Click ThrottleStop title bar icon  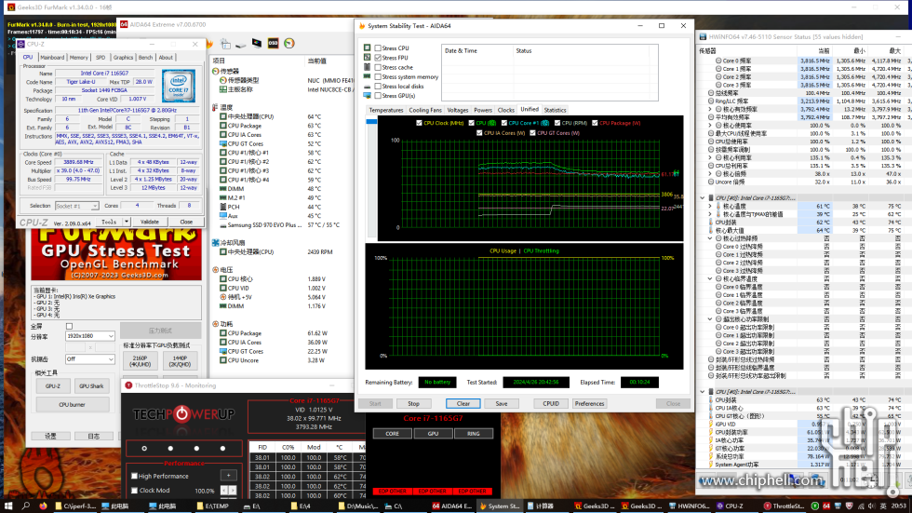[x=129, y=385]
